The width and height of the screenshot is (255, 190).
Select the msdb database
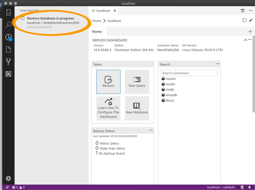(x=168, y=89)
